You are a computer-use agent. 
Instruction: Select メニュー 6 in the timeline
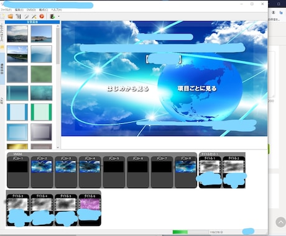tap(138, 172)
